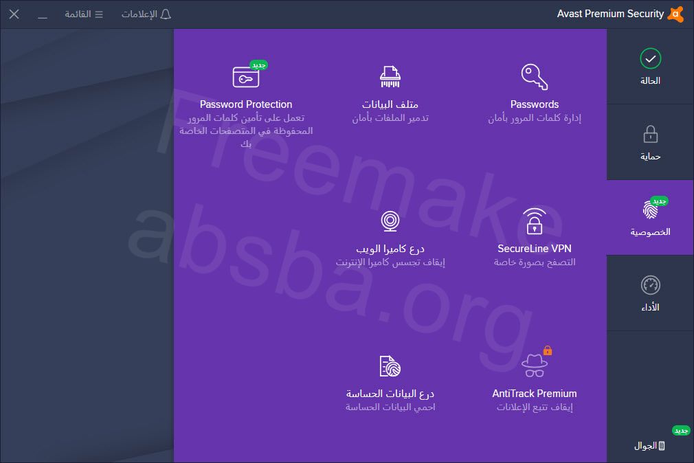The height and width of the screenshot is (463, 694).
Task: Click the green 'جديد' badge on the privacy tab
Action: (659, 201)
